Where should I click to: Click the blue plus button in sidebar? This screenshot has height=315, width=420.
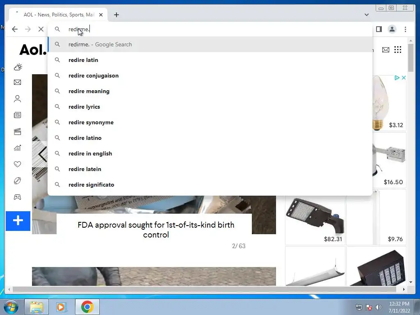18,221
